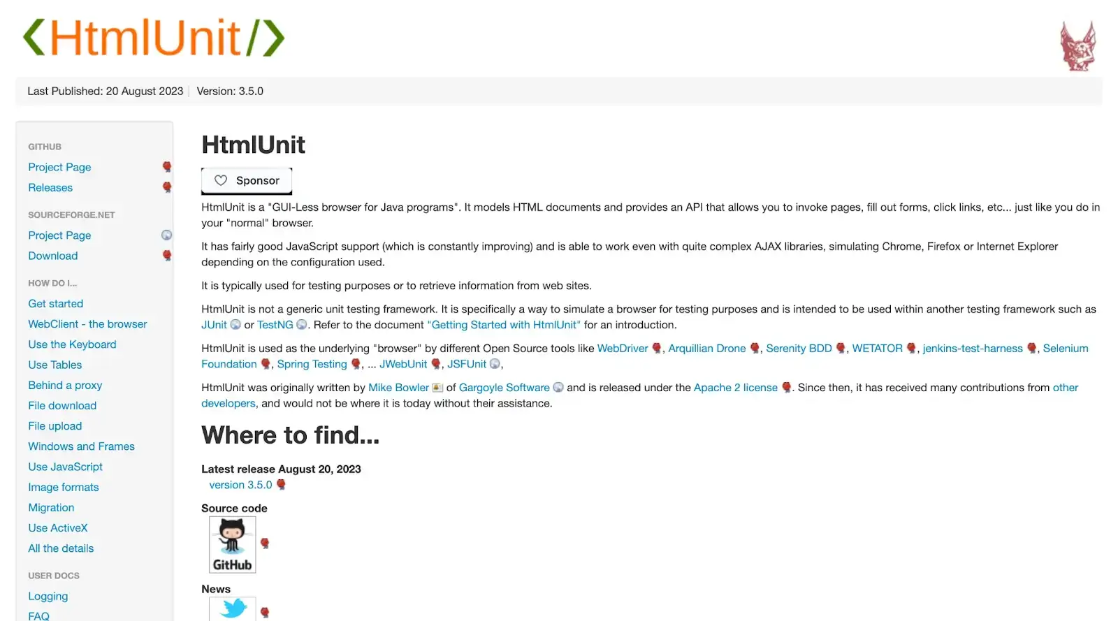Click external icon after Spring Testing
The image size is (1118, 621).
pos(356,364)
